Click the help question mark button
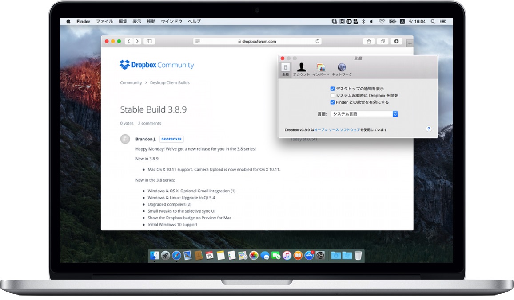This screenshot has width=514, height=300. pyautogui.click(x=429, y=129)
